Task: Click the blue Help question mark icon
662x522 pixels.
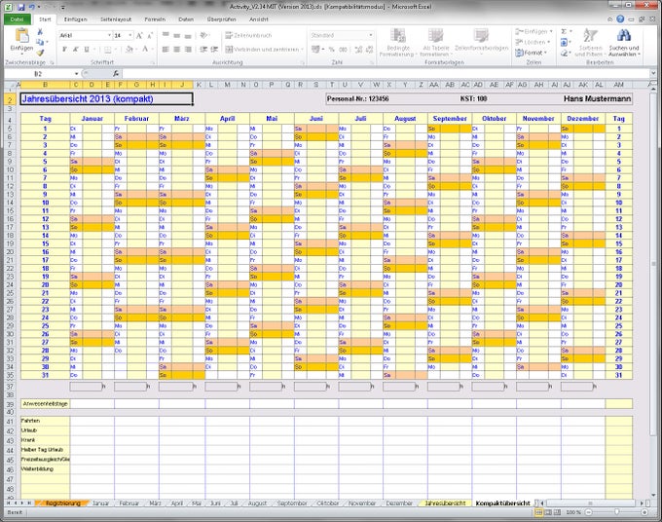Action: (620, 19)
